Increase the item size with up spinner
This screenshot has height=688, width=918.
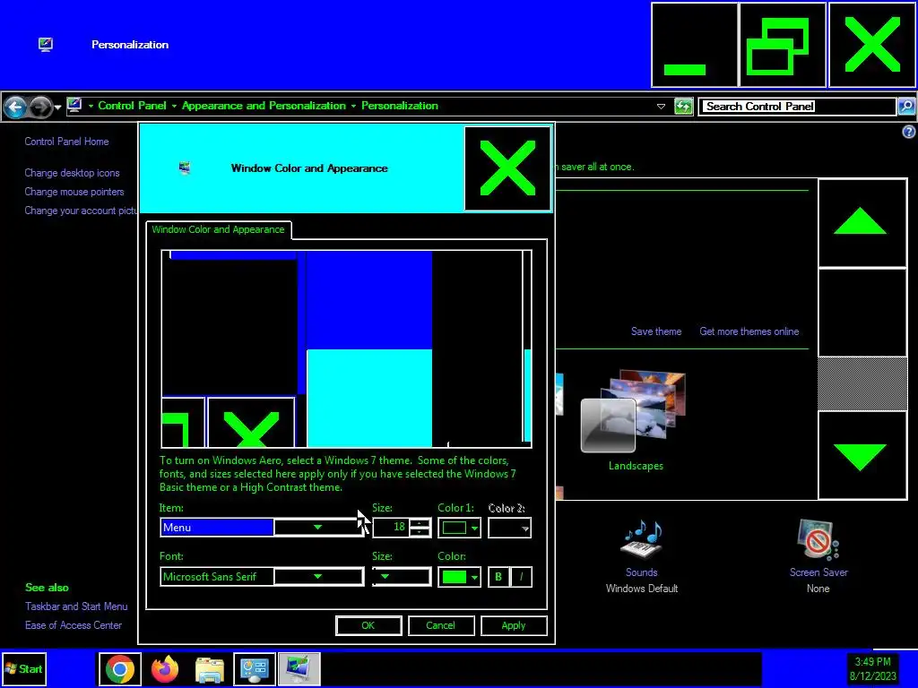(420, 523)
